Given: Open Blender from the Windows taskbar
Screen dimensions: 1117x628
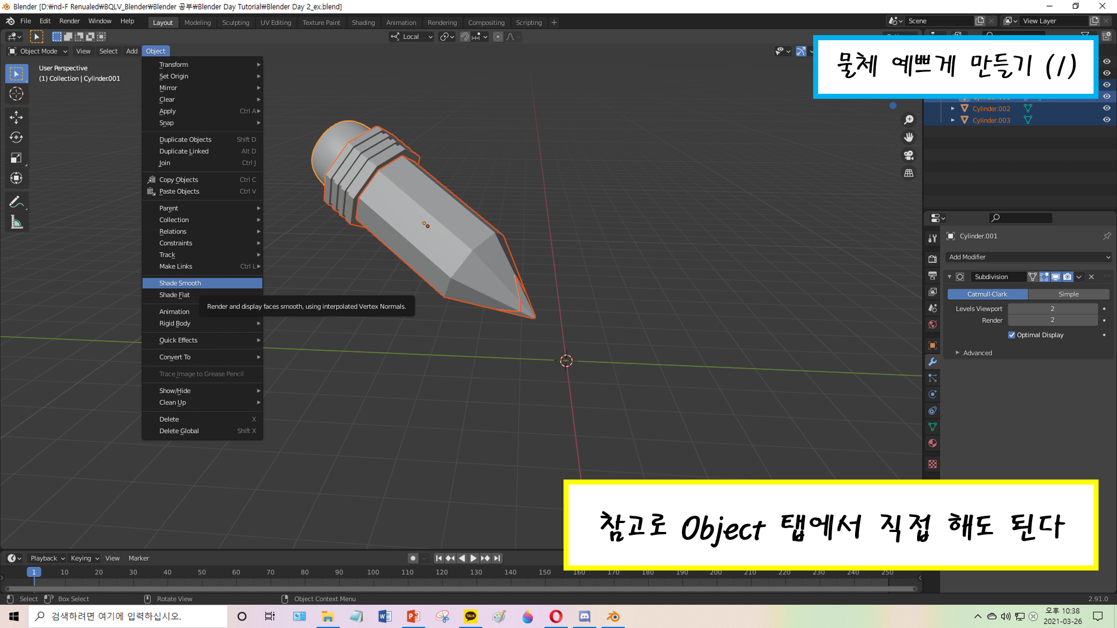Looking at the screenshot, I should point(613,616).
